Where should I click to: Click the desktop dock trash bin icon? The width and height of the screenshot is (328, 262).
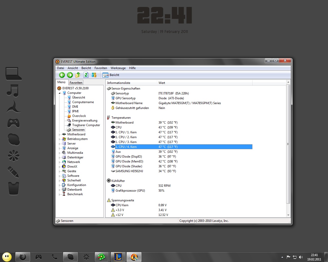[x=14, y=189]
